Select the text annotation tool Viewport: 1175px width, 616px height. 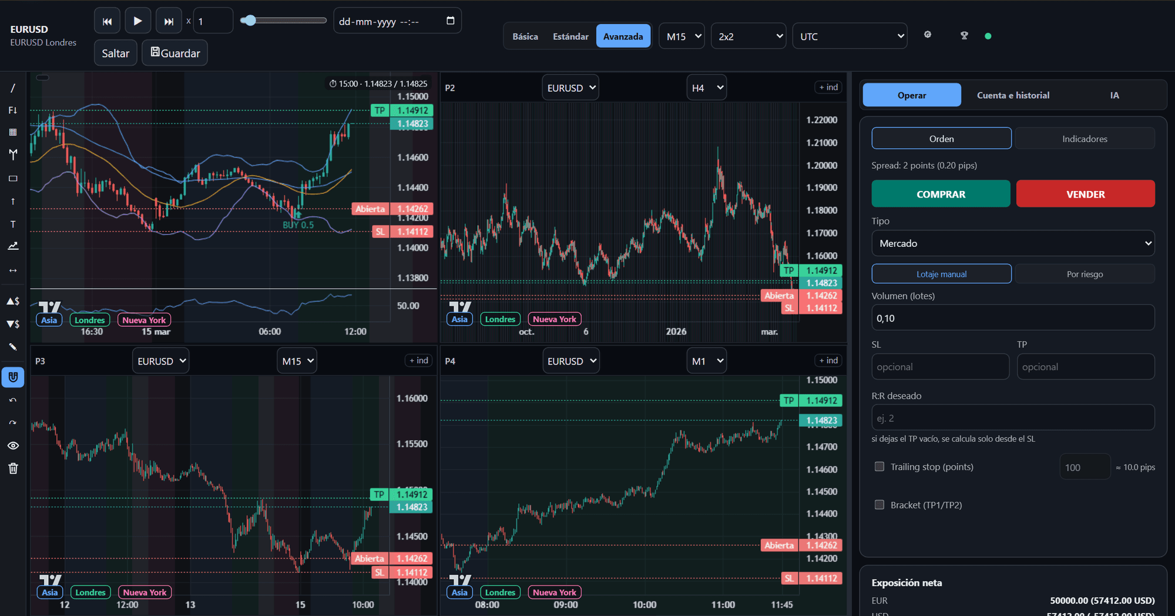13,225
